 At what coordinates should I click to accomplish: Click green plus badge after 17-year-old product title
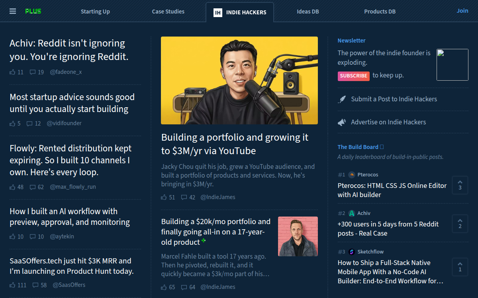(204, 241)
